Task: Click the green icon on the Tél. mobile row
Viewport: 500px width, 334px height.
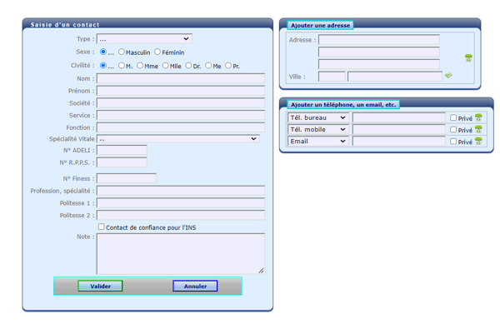Action: point(478,130)
